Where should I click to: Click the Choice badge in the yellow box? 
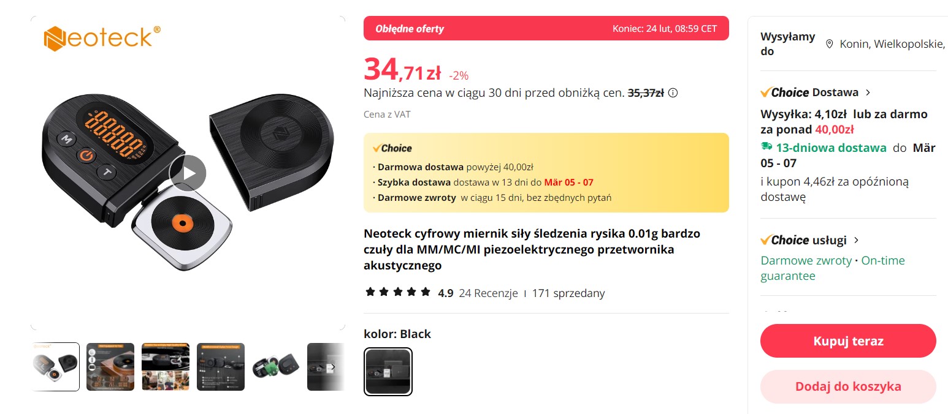click(392, 148)
